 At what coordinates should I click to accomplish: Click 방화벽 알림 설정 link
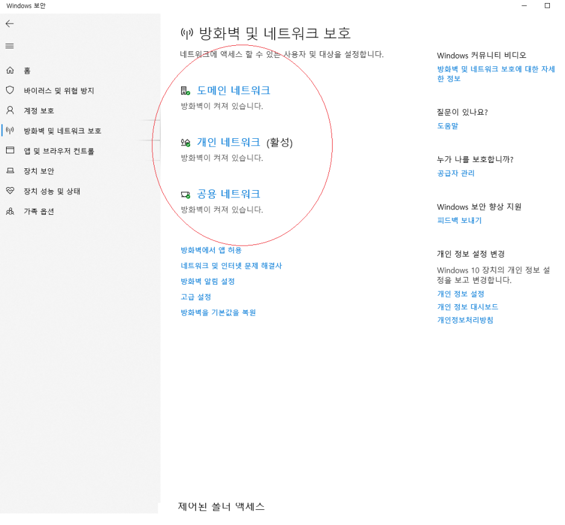[x=208, y=281]
